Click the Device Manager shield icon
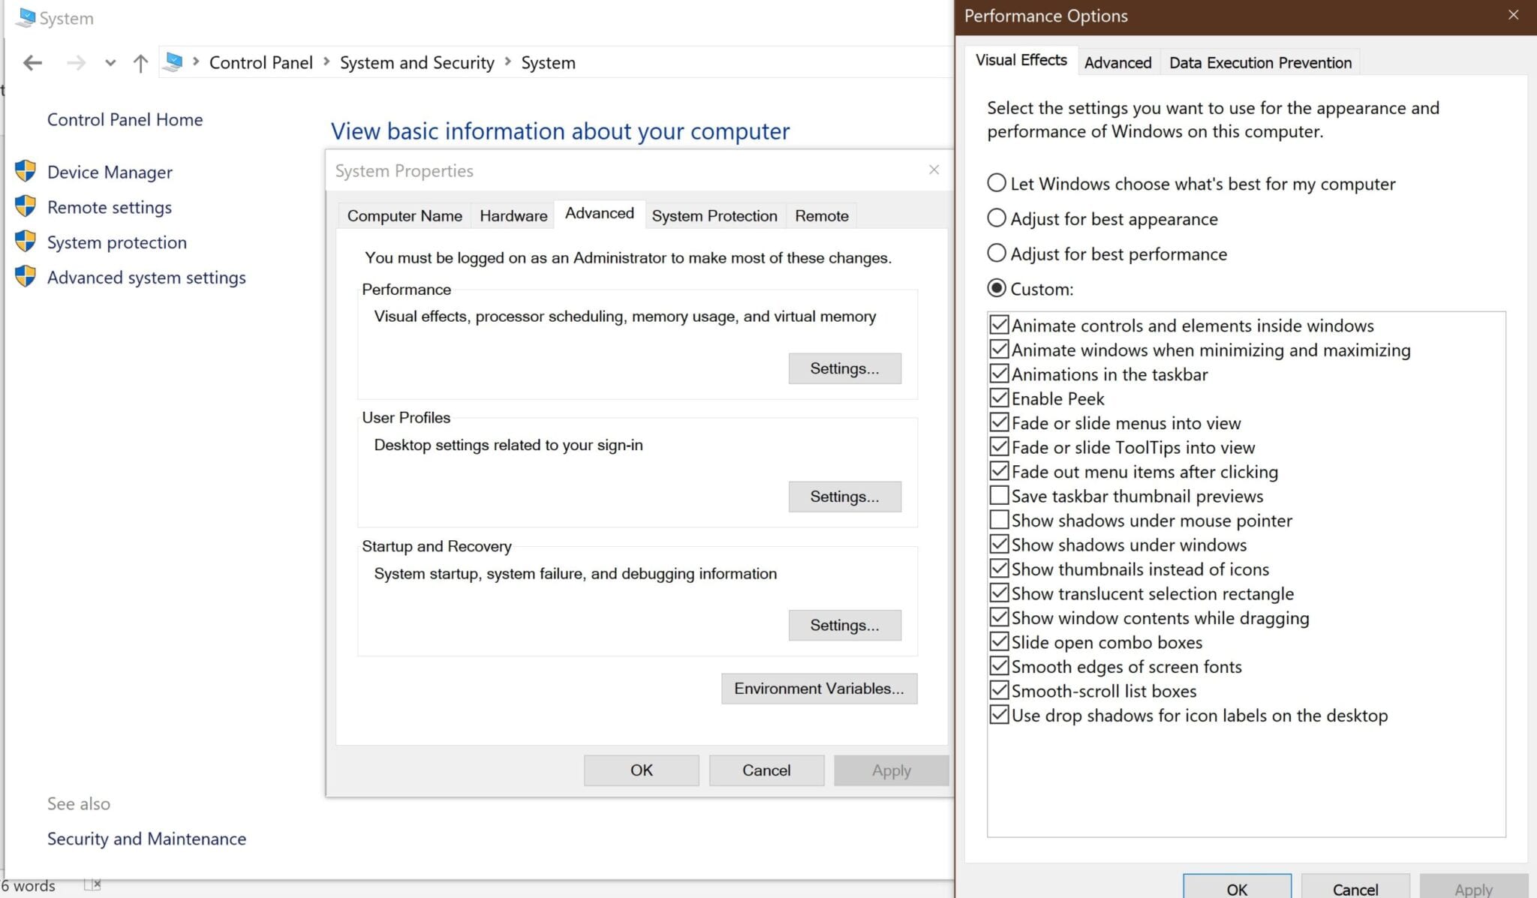The height and width of the screenshot is (898, 1537). [26, 171]
